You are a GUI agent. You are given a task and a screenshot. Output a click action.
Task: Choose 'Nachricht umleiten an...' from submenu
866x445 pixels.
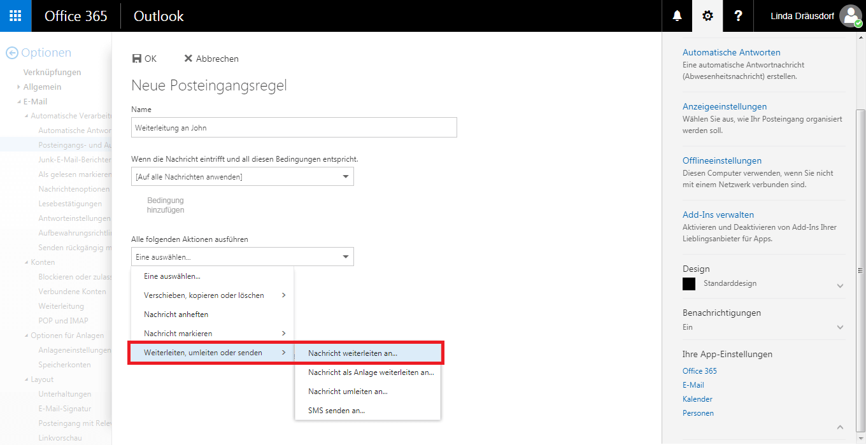pos(348,392)
